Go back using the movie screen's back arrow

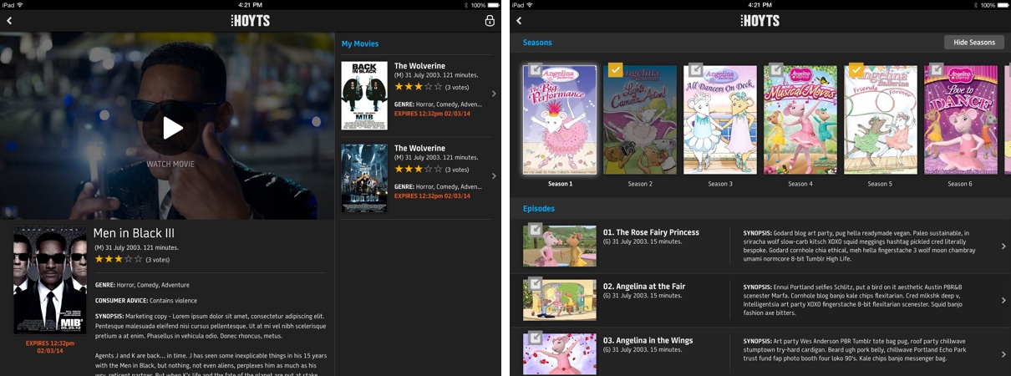click(x=10, y=21)
